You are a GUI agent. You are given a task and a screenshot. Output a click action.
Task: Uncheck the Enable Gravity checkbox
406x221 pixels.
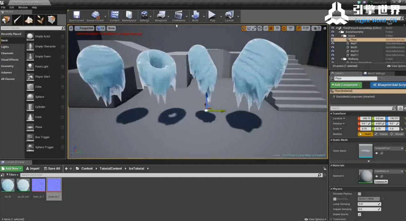coord(359,214)
